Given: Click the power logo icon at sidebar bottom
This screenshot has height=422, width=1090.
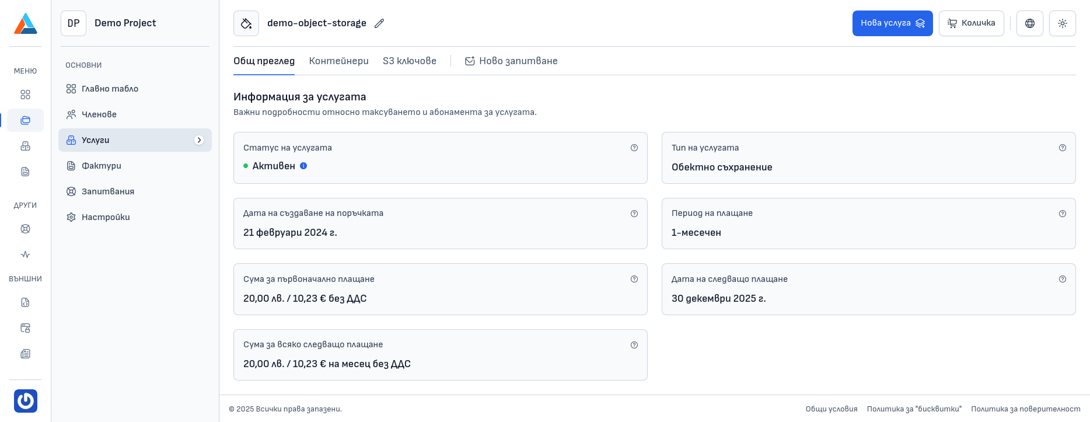Looking at the screenshot, I should [x=26, y=401].
